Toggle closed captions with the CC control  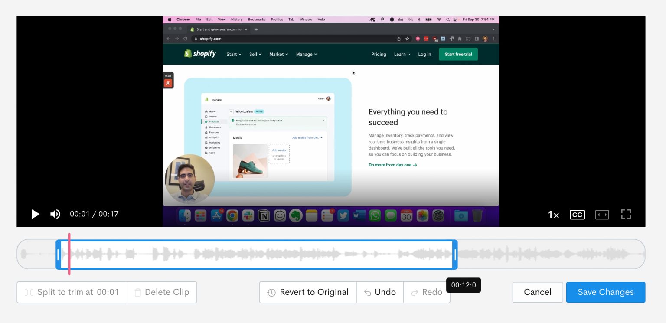point(577,214)
